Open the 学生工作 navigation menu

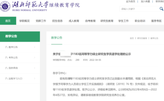123,21
